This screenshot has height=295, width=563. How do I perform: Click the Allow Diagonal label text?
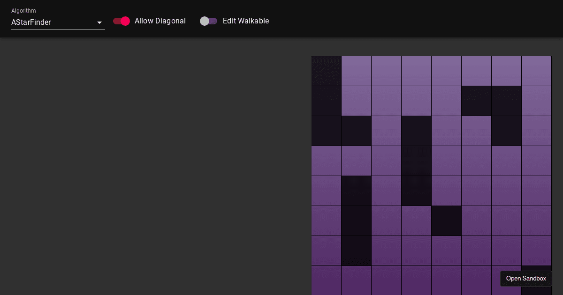[160, 21]
